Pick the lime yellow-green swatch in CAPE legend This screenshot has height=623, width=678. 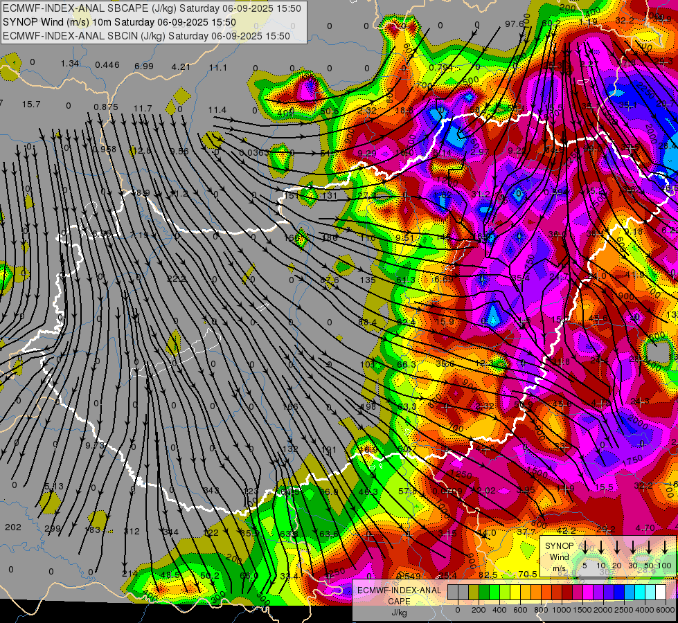coord(505,593)
